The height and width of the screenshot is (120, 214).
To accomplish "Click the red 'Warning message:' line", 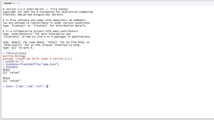I will pyautogui.click(x=14, y=56).
